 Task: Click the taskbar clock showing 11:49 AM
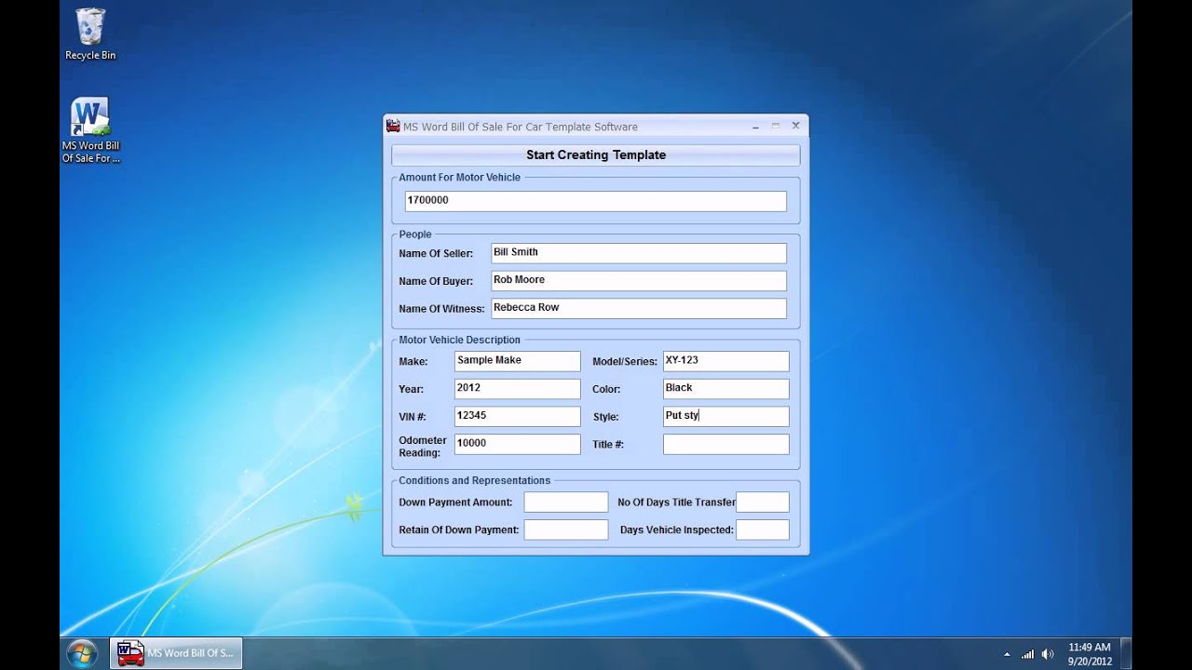(1090, 654)
